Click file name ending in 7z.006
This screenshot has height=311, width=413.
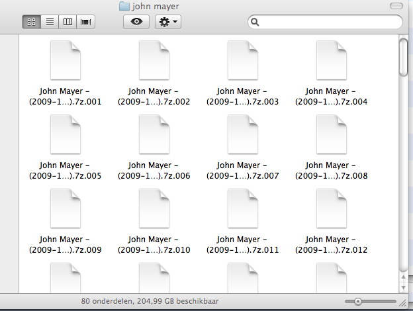point(154,170)
